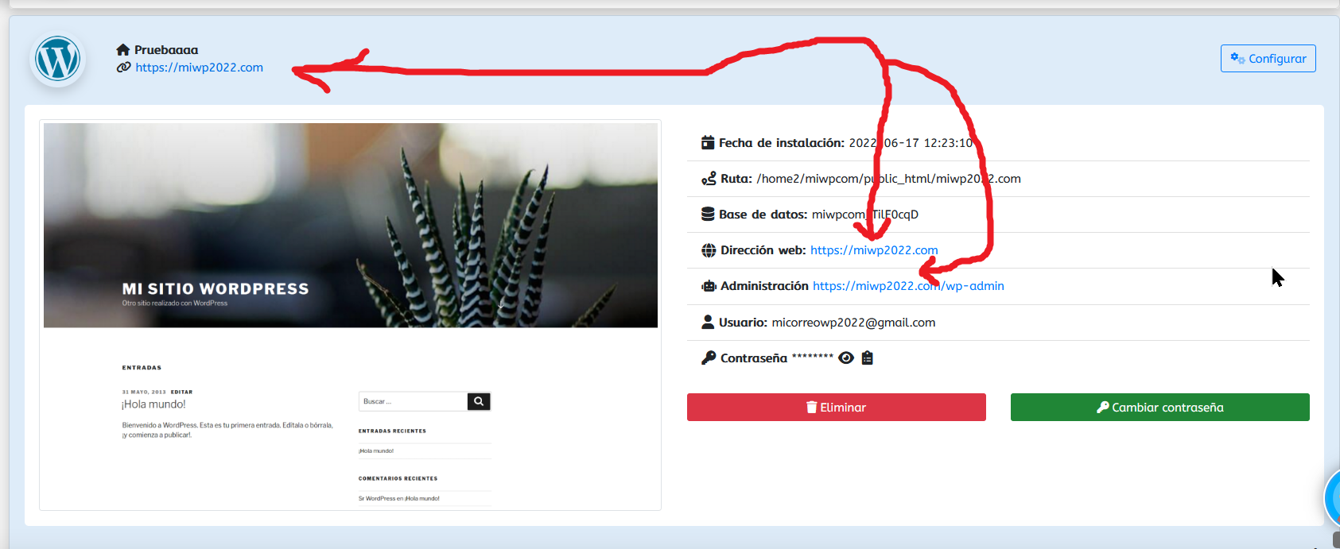The height and width of the screenshot is (549, 1340).
Task: Click the database icon next to Base de datos
Action: click(x=708, y=215)
